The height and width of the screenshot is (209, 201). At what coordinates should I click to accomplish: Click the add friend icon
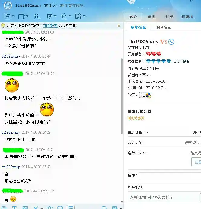[x=37, y=16]
